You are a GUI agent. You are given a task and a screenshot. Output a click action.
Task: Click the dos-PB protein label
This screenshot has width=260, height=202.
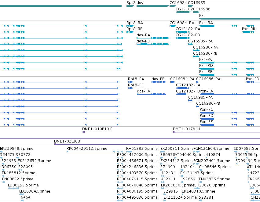pos(158,79)
